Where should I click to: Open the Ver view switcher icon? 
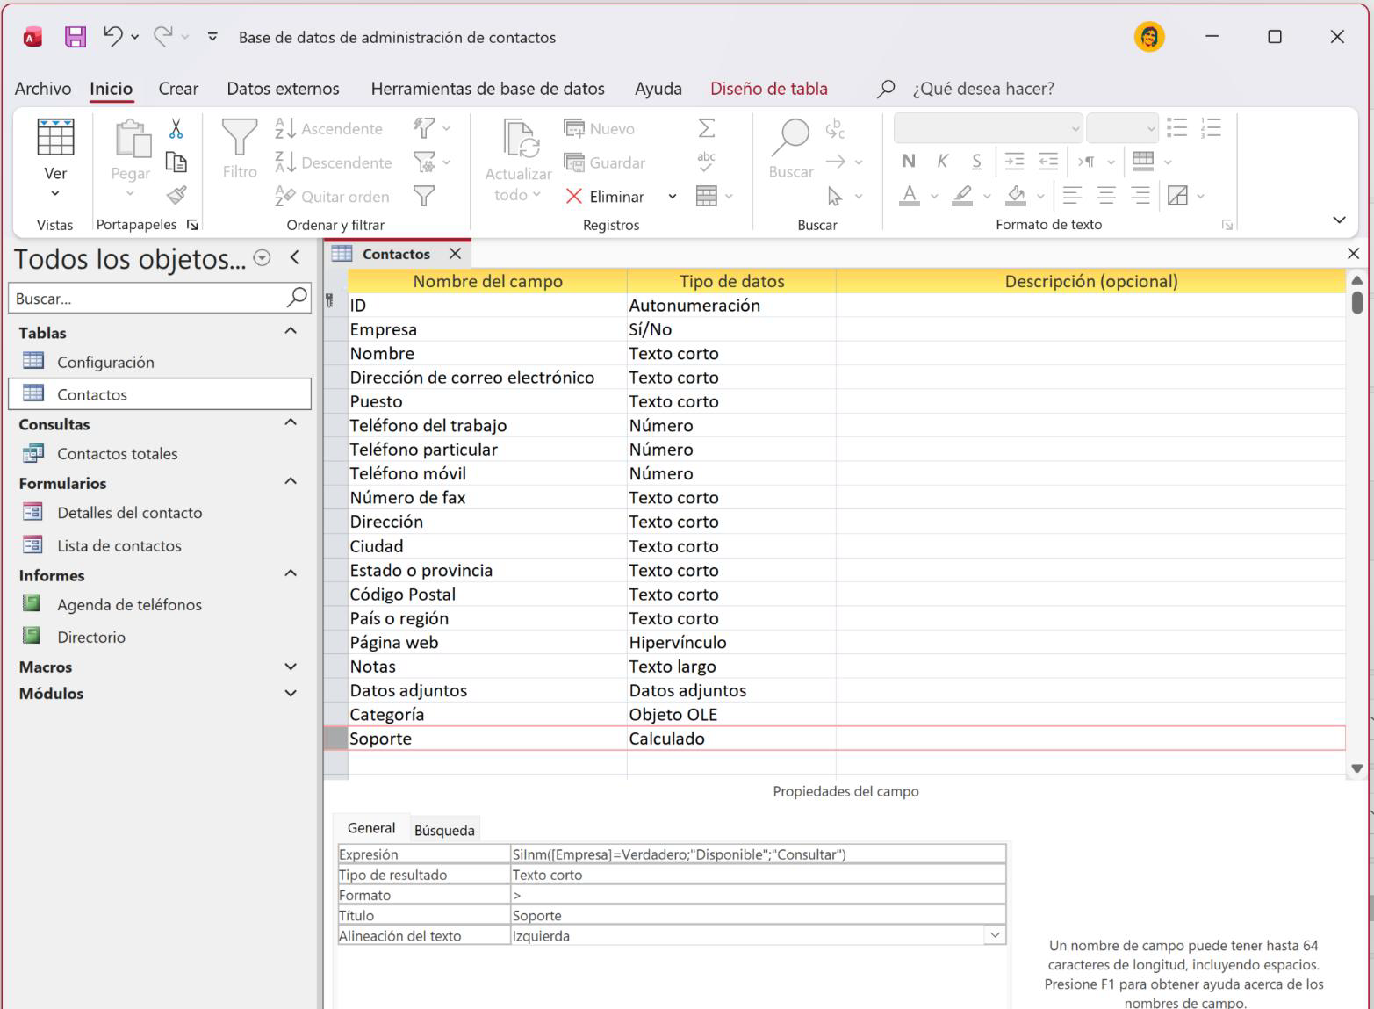(x=55, y=138)
